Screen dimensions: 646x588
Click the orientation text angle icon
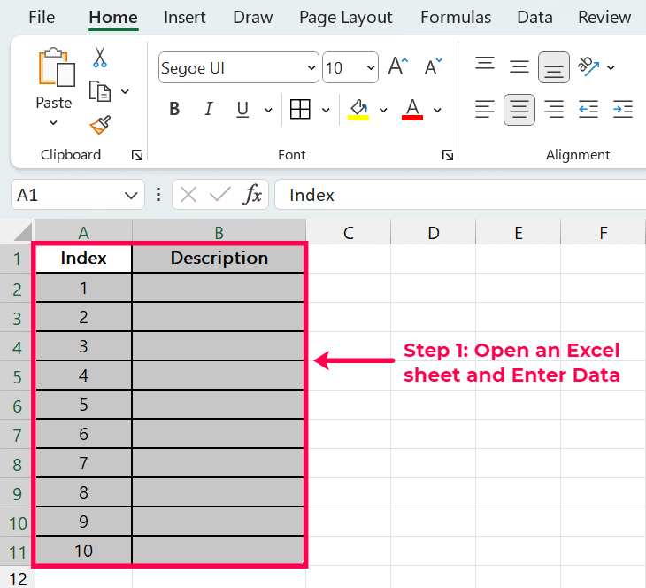click(588, 66)
